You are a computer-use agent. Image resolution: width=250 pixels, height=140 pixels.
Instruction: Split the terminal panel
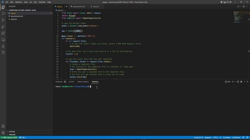pyautogui.click(x=238, y=82)
